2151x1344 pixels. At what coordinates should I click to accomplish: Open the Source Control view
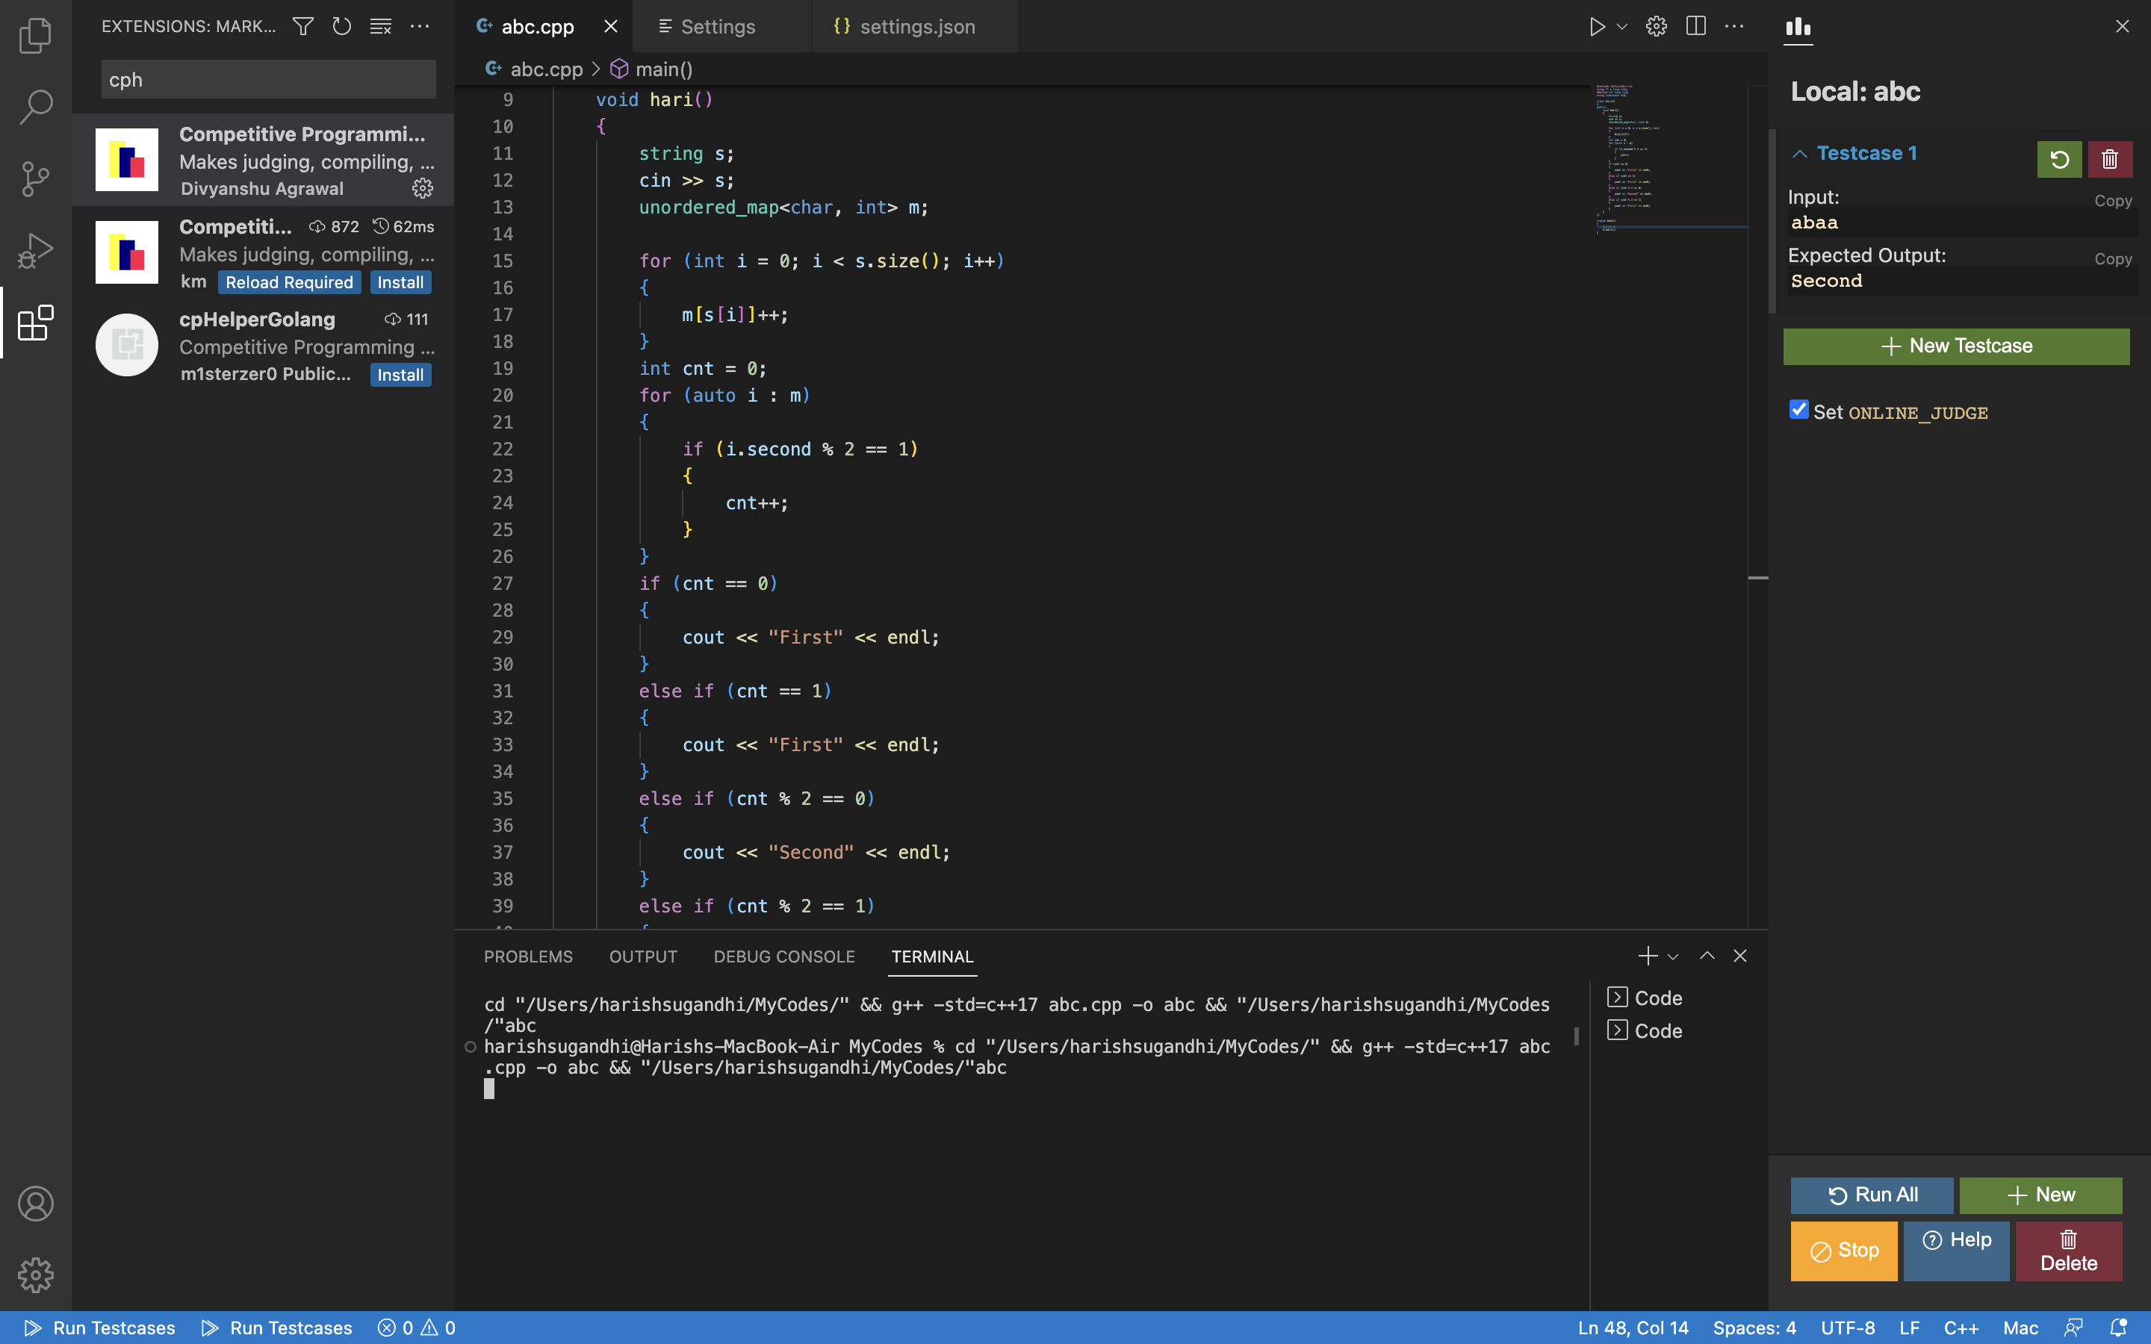(36, 178)
